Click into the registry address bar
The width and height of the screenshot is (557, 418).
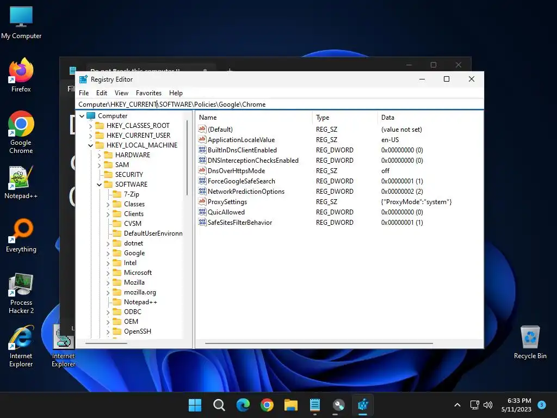point(279,104)
